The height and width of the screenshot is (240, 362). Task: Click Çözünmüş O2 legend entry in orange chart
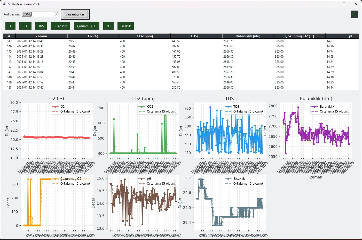point(67,178)
